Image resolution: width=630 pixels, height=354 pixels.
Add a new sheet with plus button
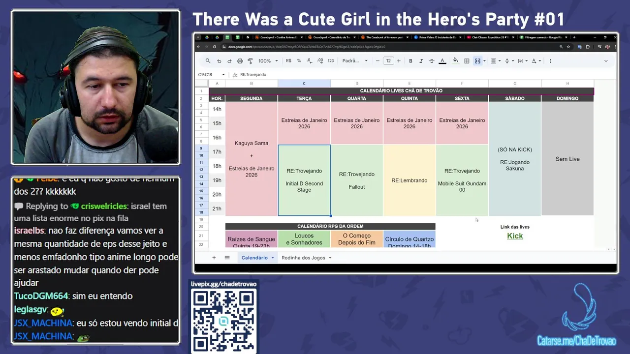click(214, 258)
